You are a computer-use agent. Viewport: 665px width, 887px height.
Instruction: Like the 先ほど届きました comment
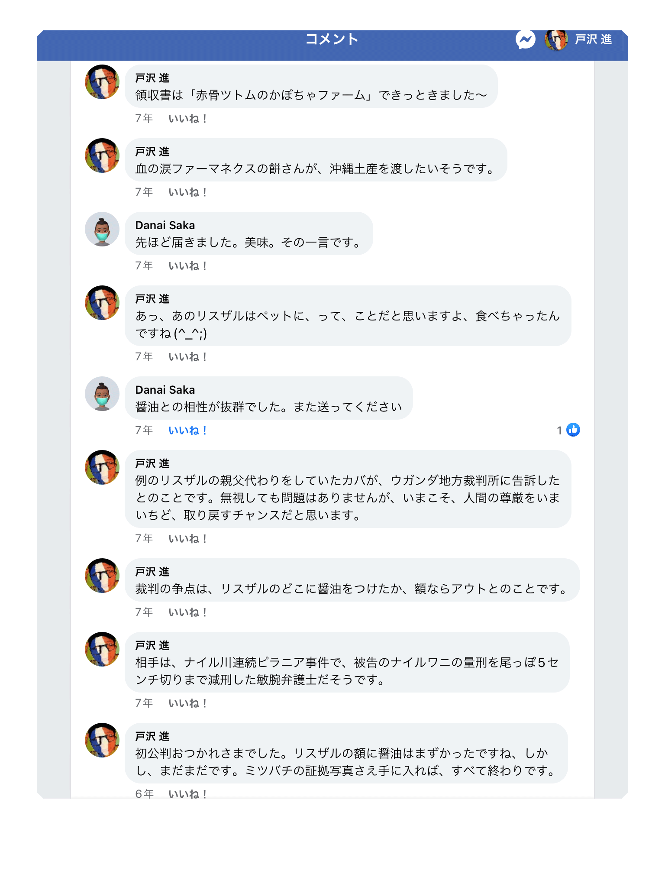tap(187, 266)
